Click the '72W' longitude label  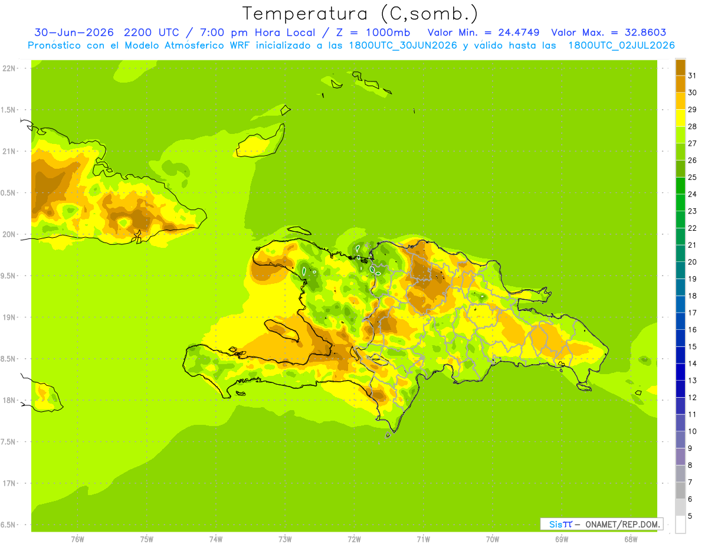355,539
